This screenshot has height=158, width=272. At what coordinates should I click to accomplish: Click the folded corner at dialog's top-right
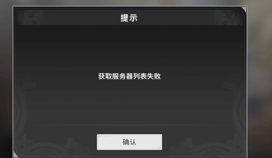pyautogui.click(x=244, y=9)
